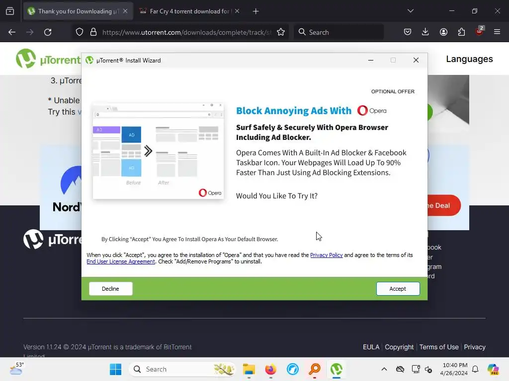Click the uBlock extension icon with badge
The width and height of the screenshot is (509, 381).
click(x=480, y=31)
